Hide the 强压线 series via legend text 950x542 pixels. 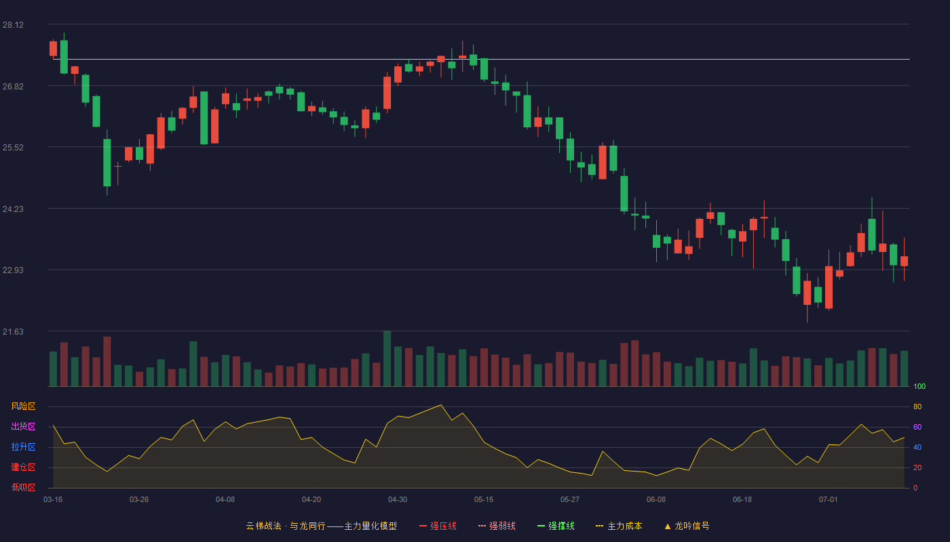(x=443, y=526)
